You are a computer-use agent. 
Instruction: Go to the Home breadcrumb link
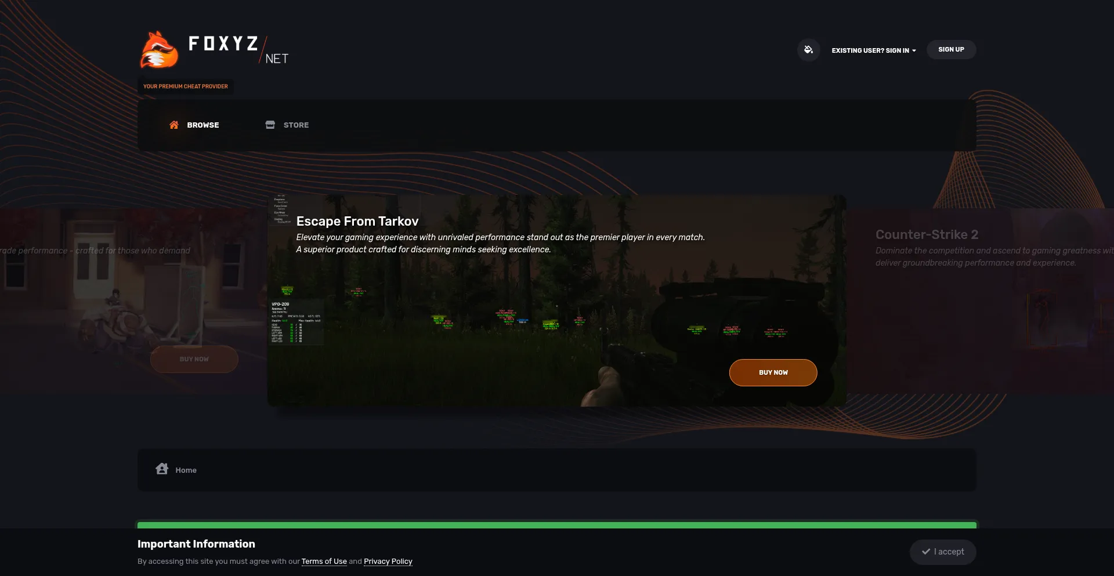coord(186,470)
